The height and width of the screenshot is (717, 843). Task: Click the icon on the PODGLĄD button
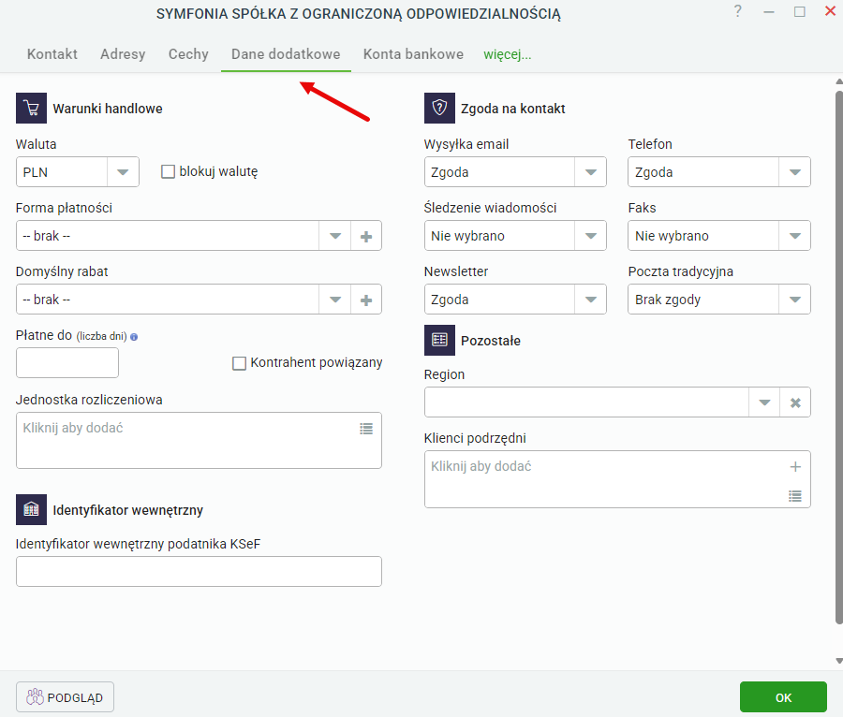point(35,696)
